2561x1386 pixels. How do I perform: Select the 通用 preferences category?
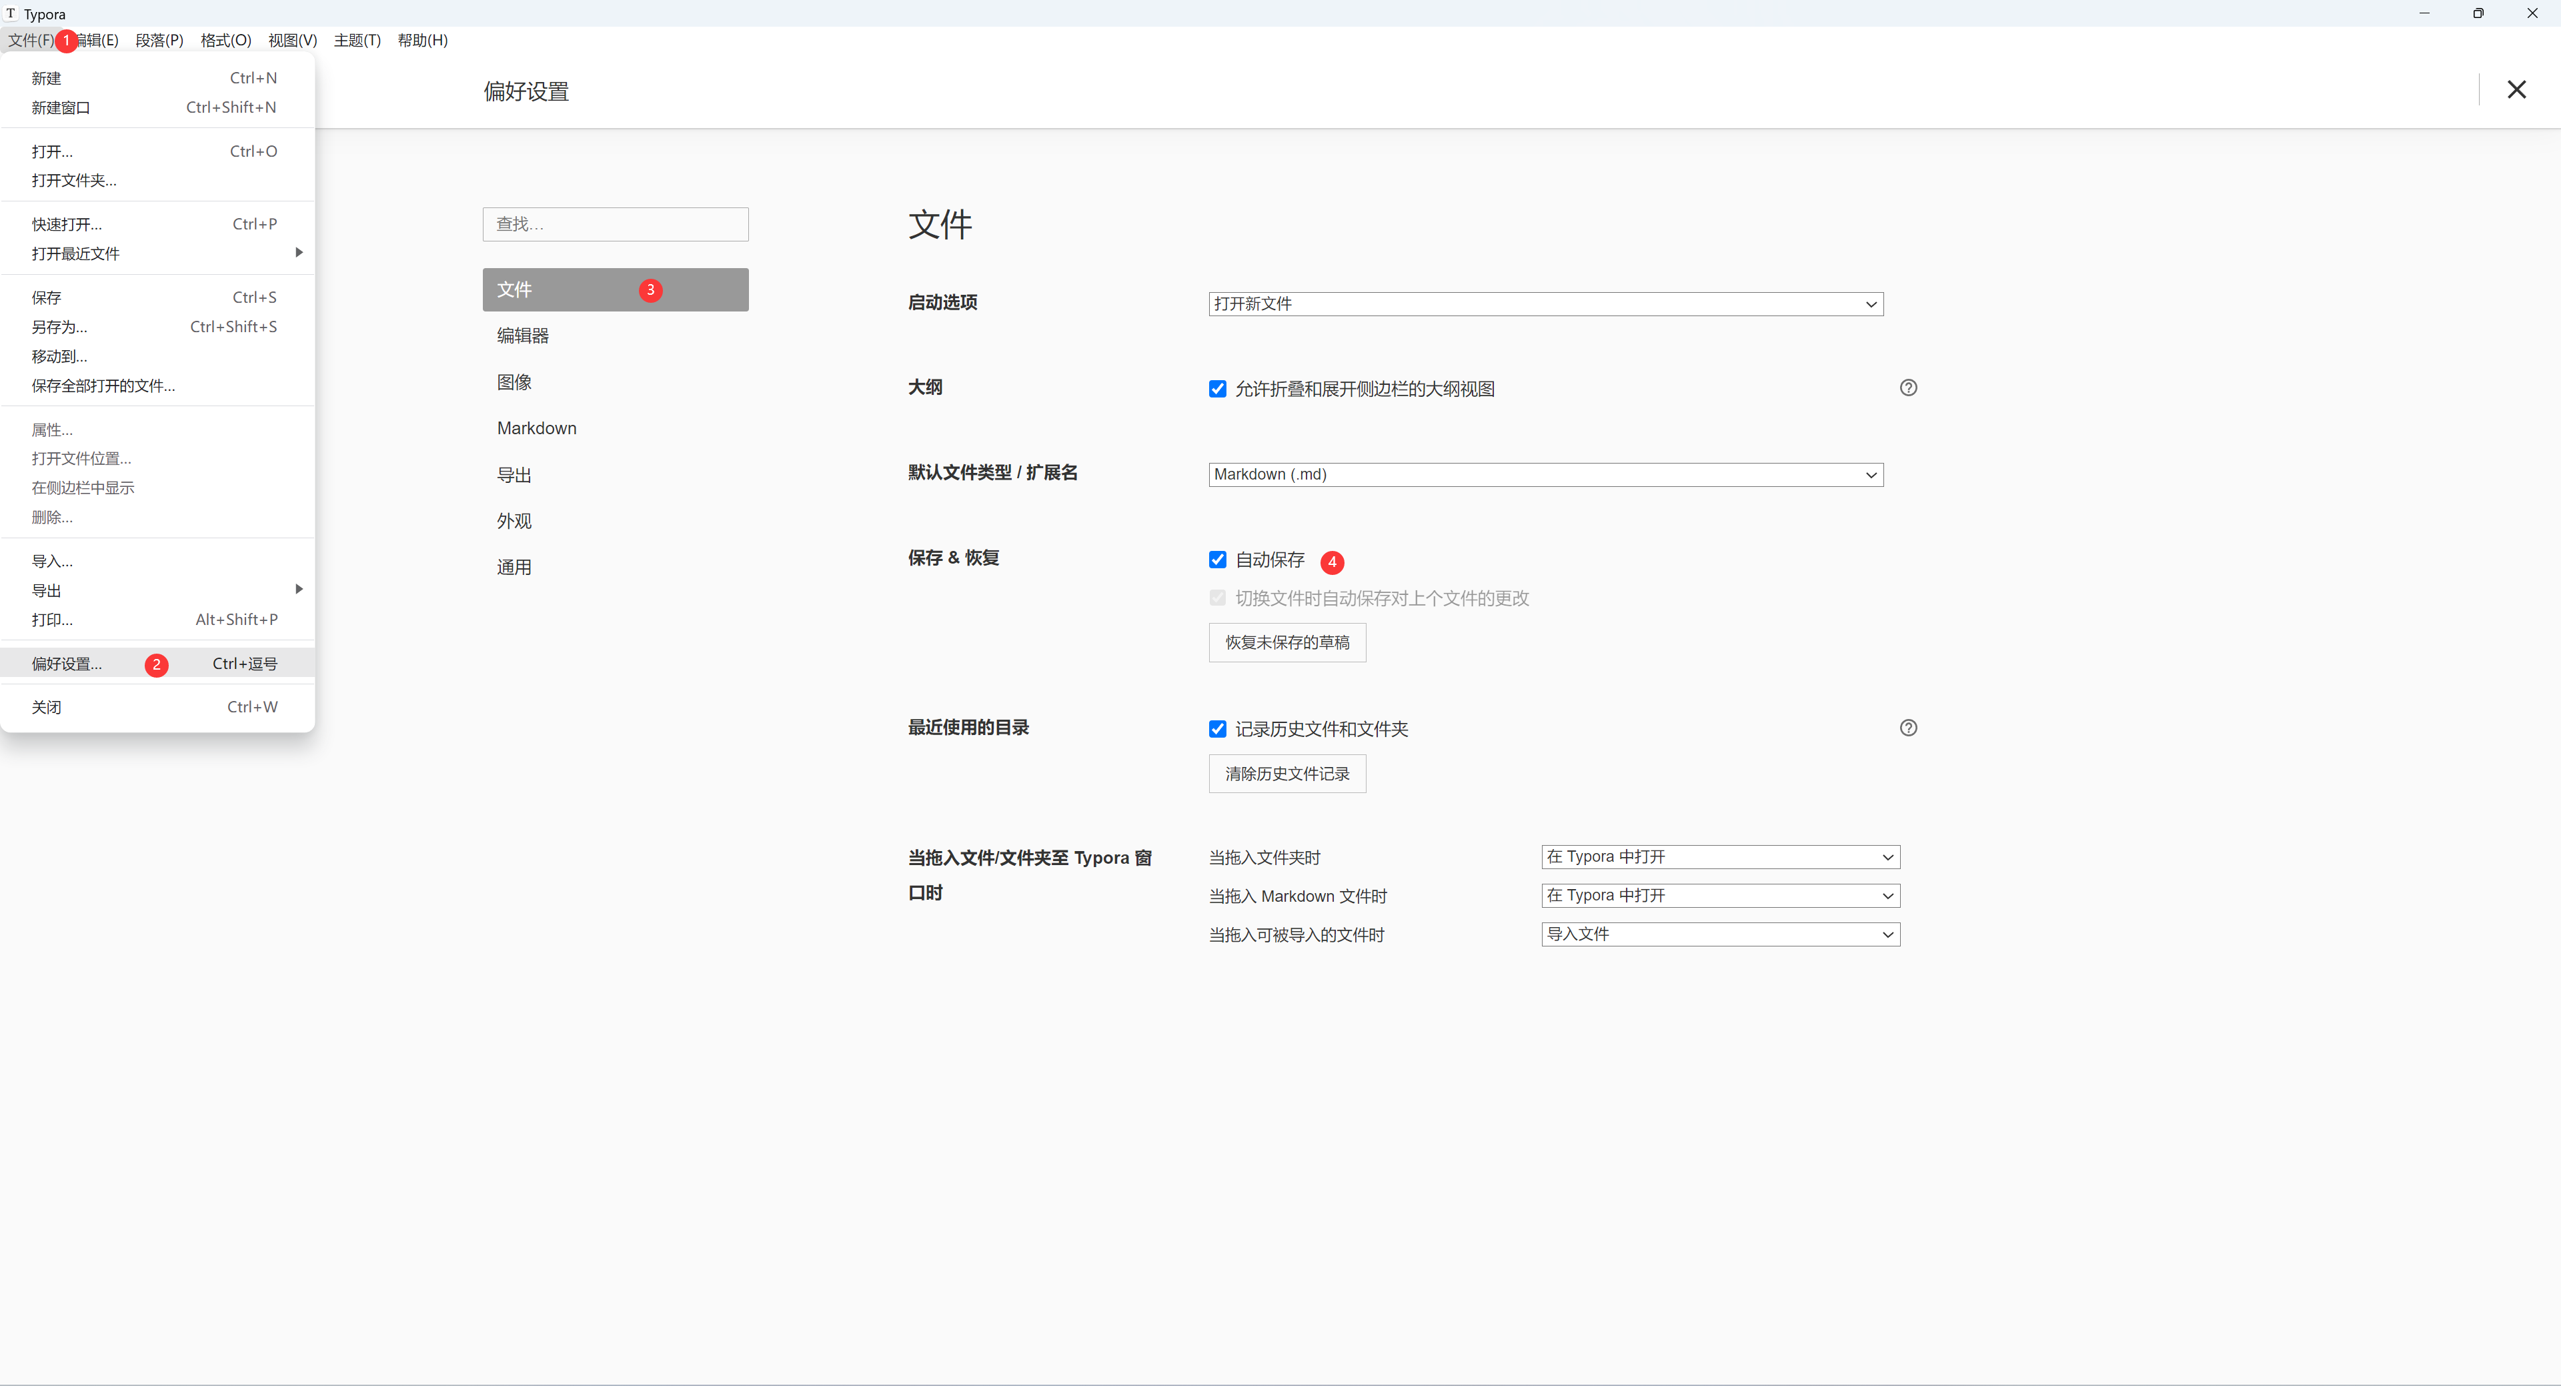[616, 568]
